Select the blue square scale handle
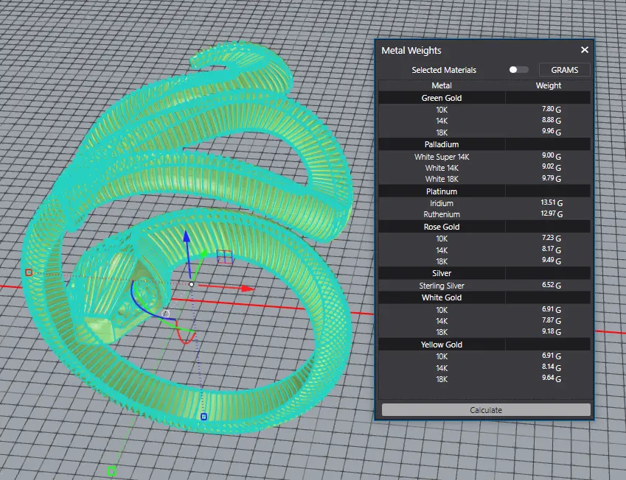This screenshot has width=626, height=480. [x=204, y=417]
